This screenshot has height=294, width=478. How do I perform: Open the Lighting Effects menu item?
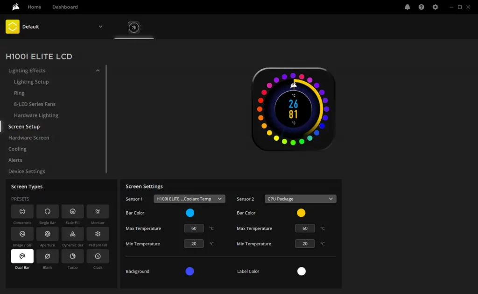[27, 71]
